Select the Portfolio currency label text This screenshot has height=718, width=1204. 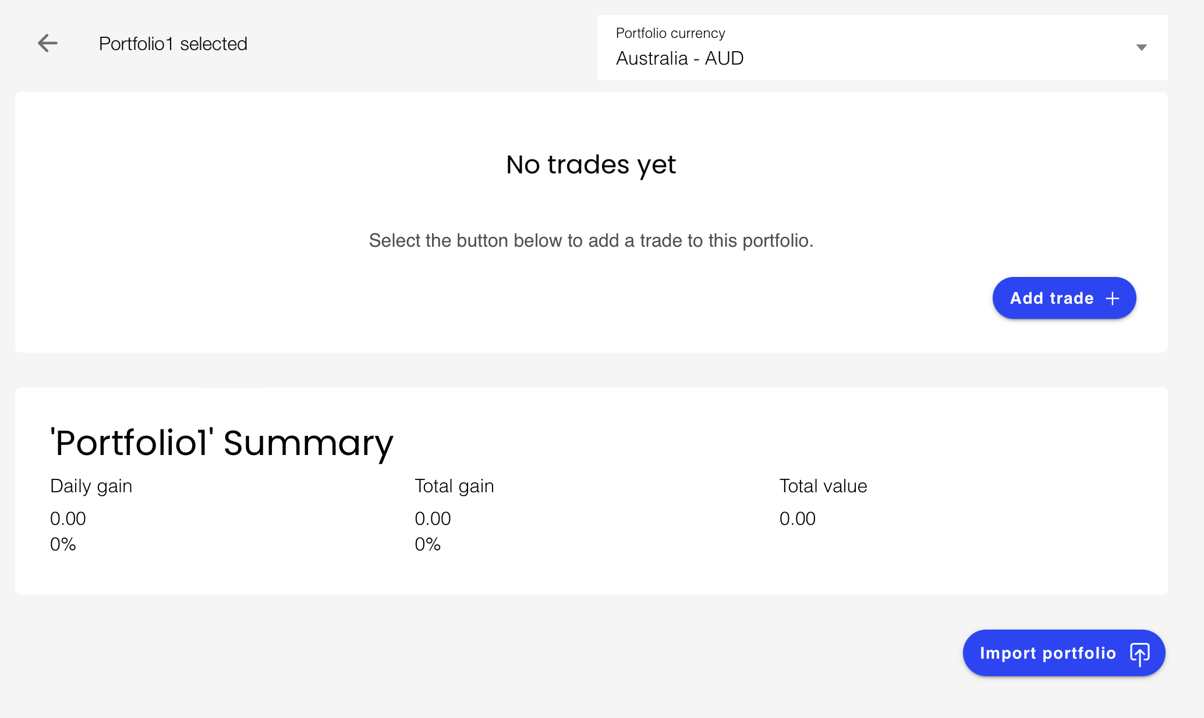pos(670,33)
